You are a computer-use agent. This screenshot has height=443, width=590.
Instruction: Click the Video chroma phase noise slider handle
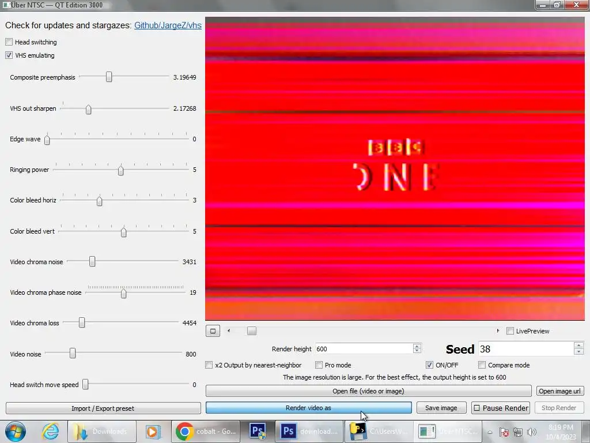[123, 293]
